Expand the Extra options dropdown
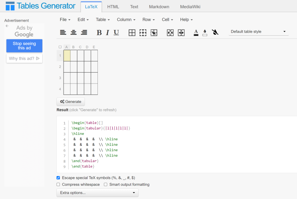The image size is (297, 199). pos(97,193)
